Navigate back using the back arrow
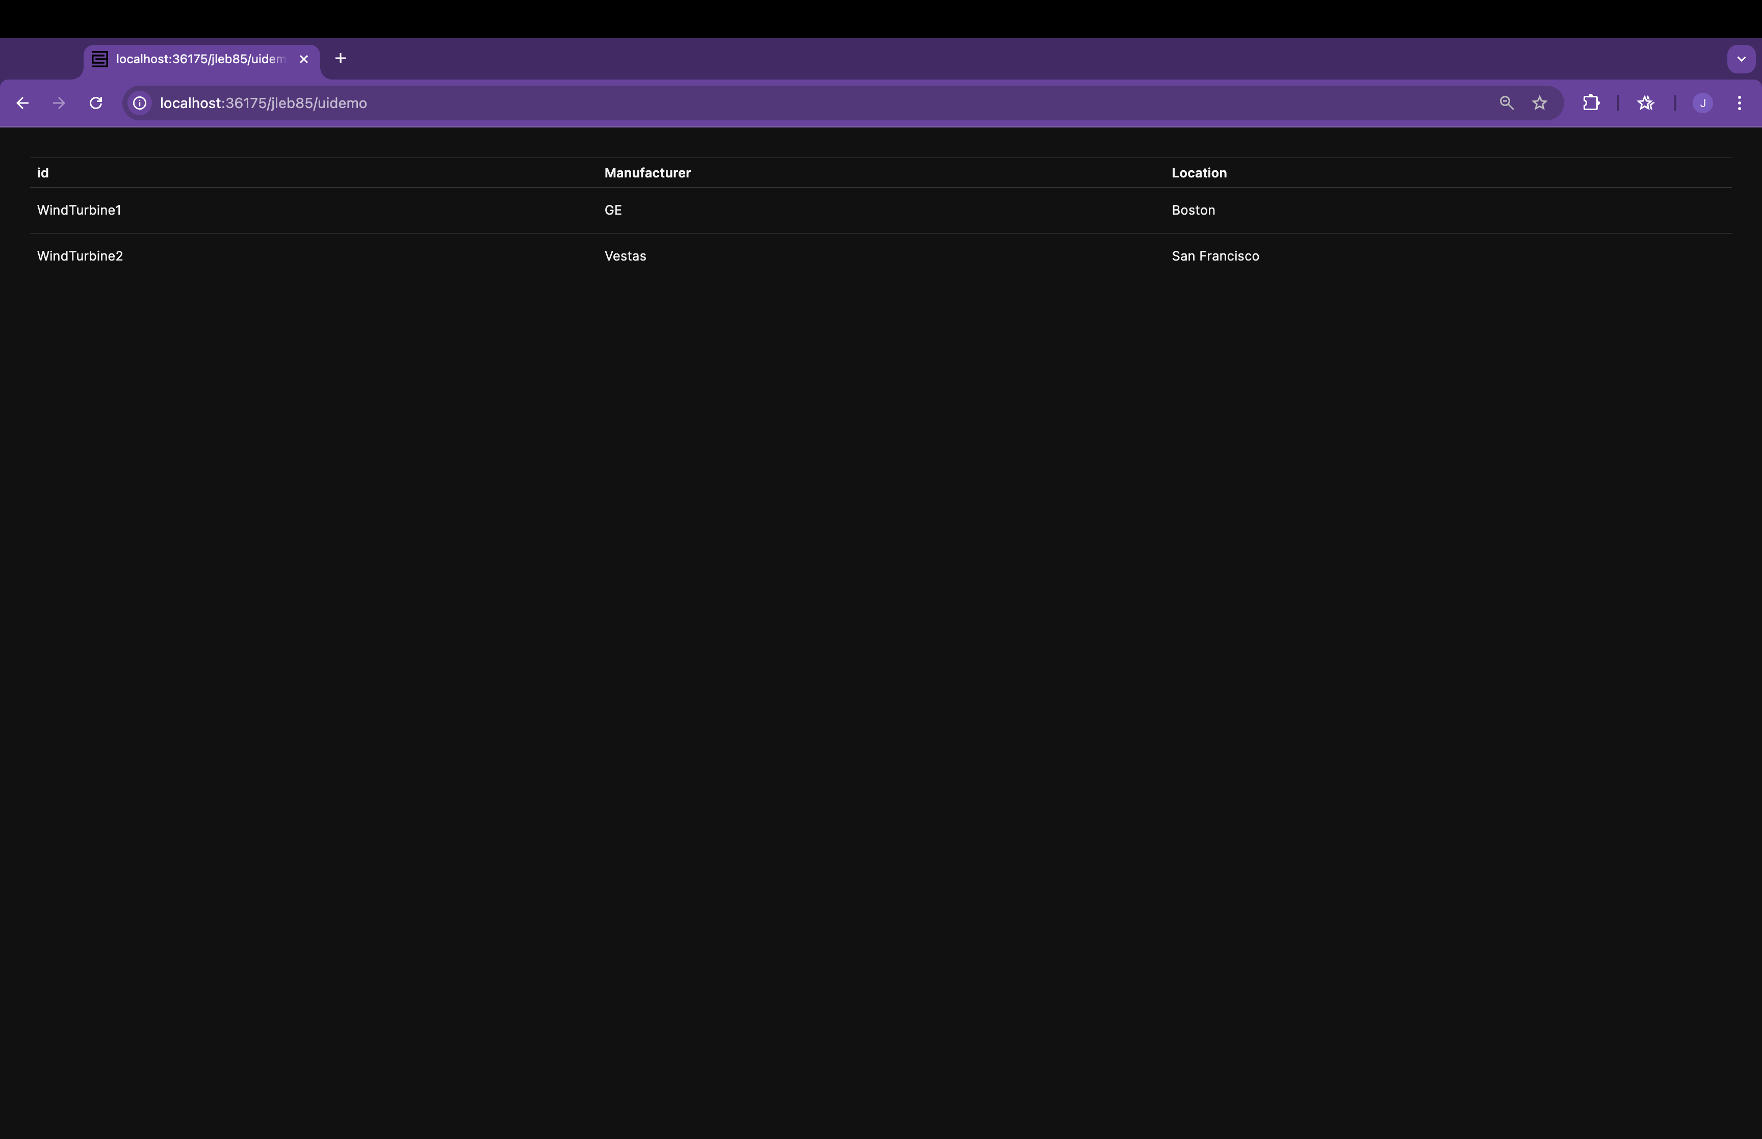The image size is (1762, 1139). (x=22, y=103)
